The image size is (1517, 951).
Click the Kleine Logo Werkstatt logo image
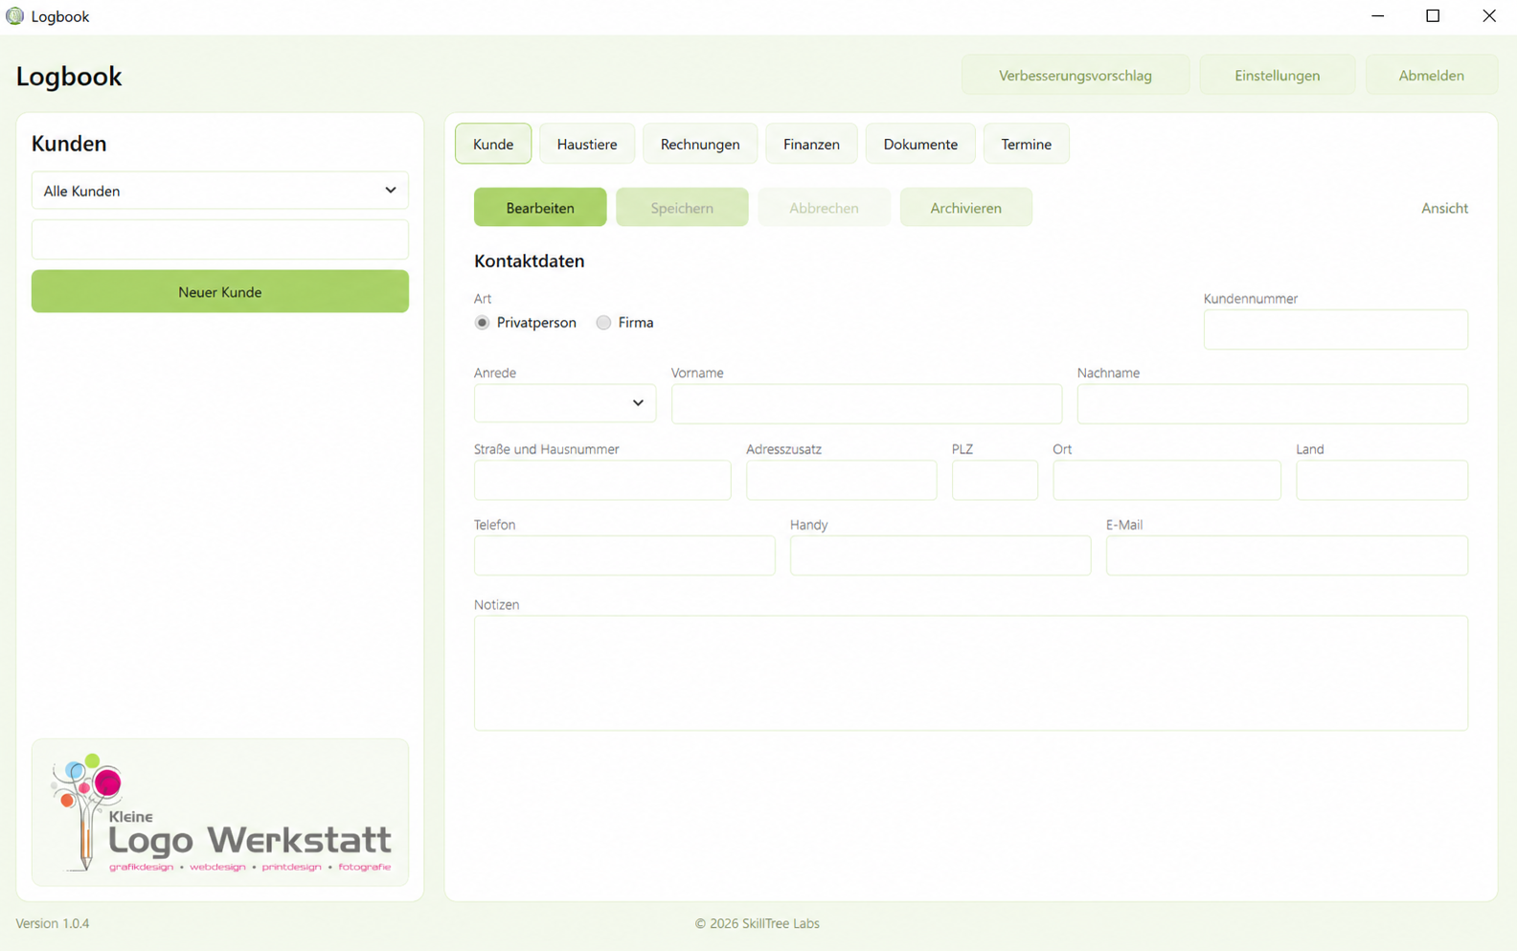pyautogui.click(x=220, y=812)
